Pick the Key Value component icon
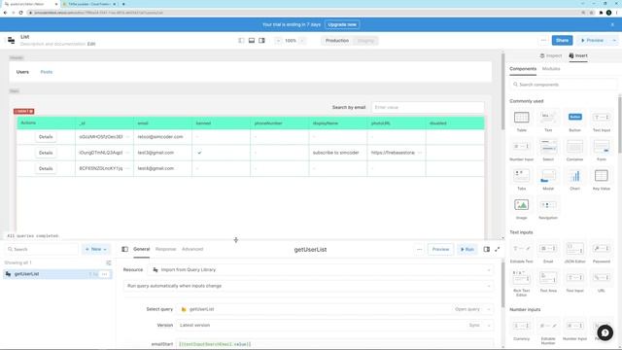The height and width of the screenshot is (350, 622). [602, 176]
